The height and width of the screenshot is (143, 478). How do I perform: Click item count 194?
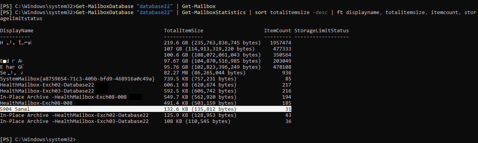tap(287, 97)
